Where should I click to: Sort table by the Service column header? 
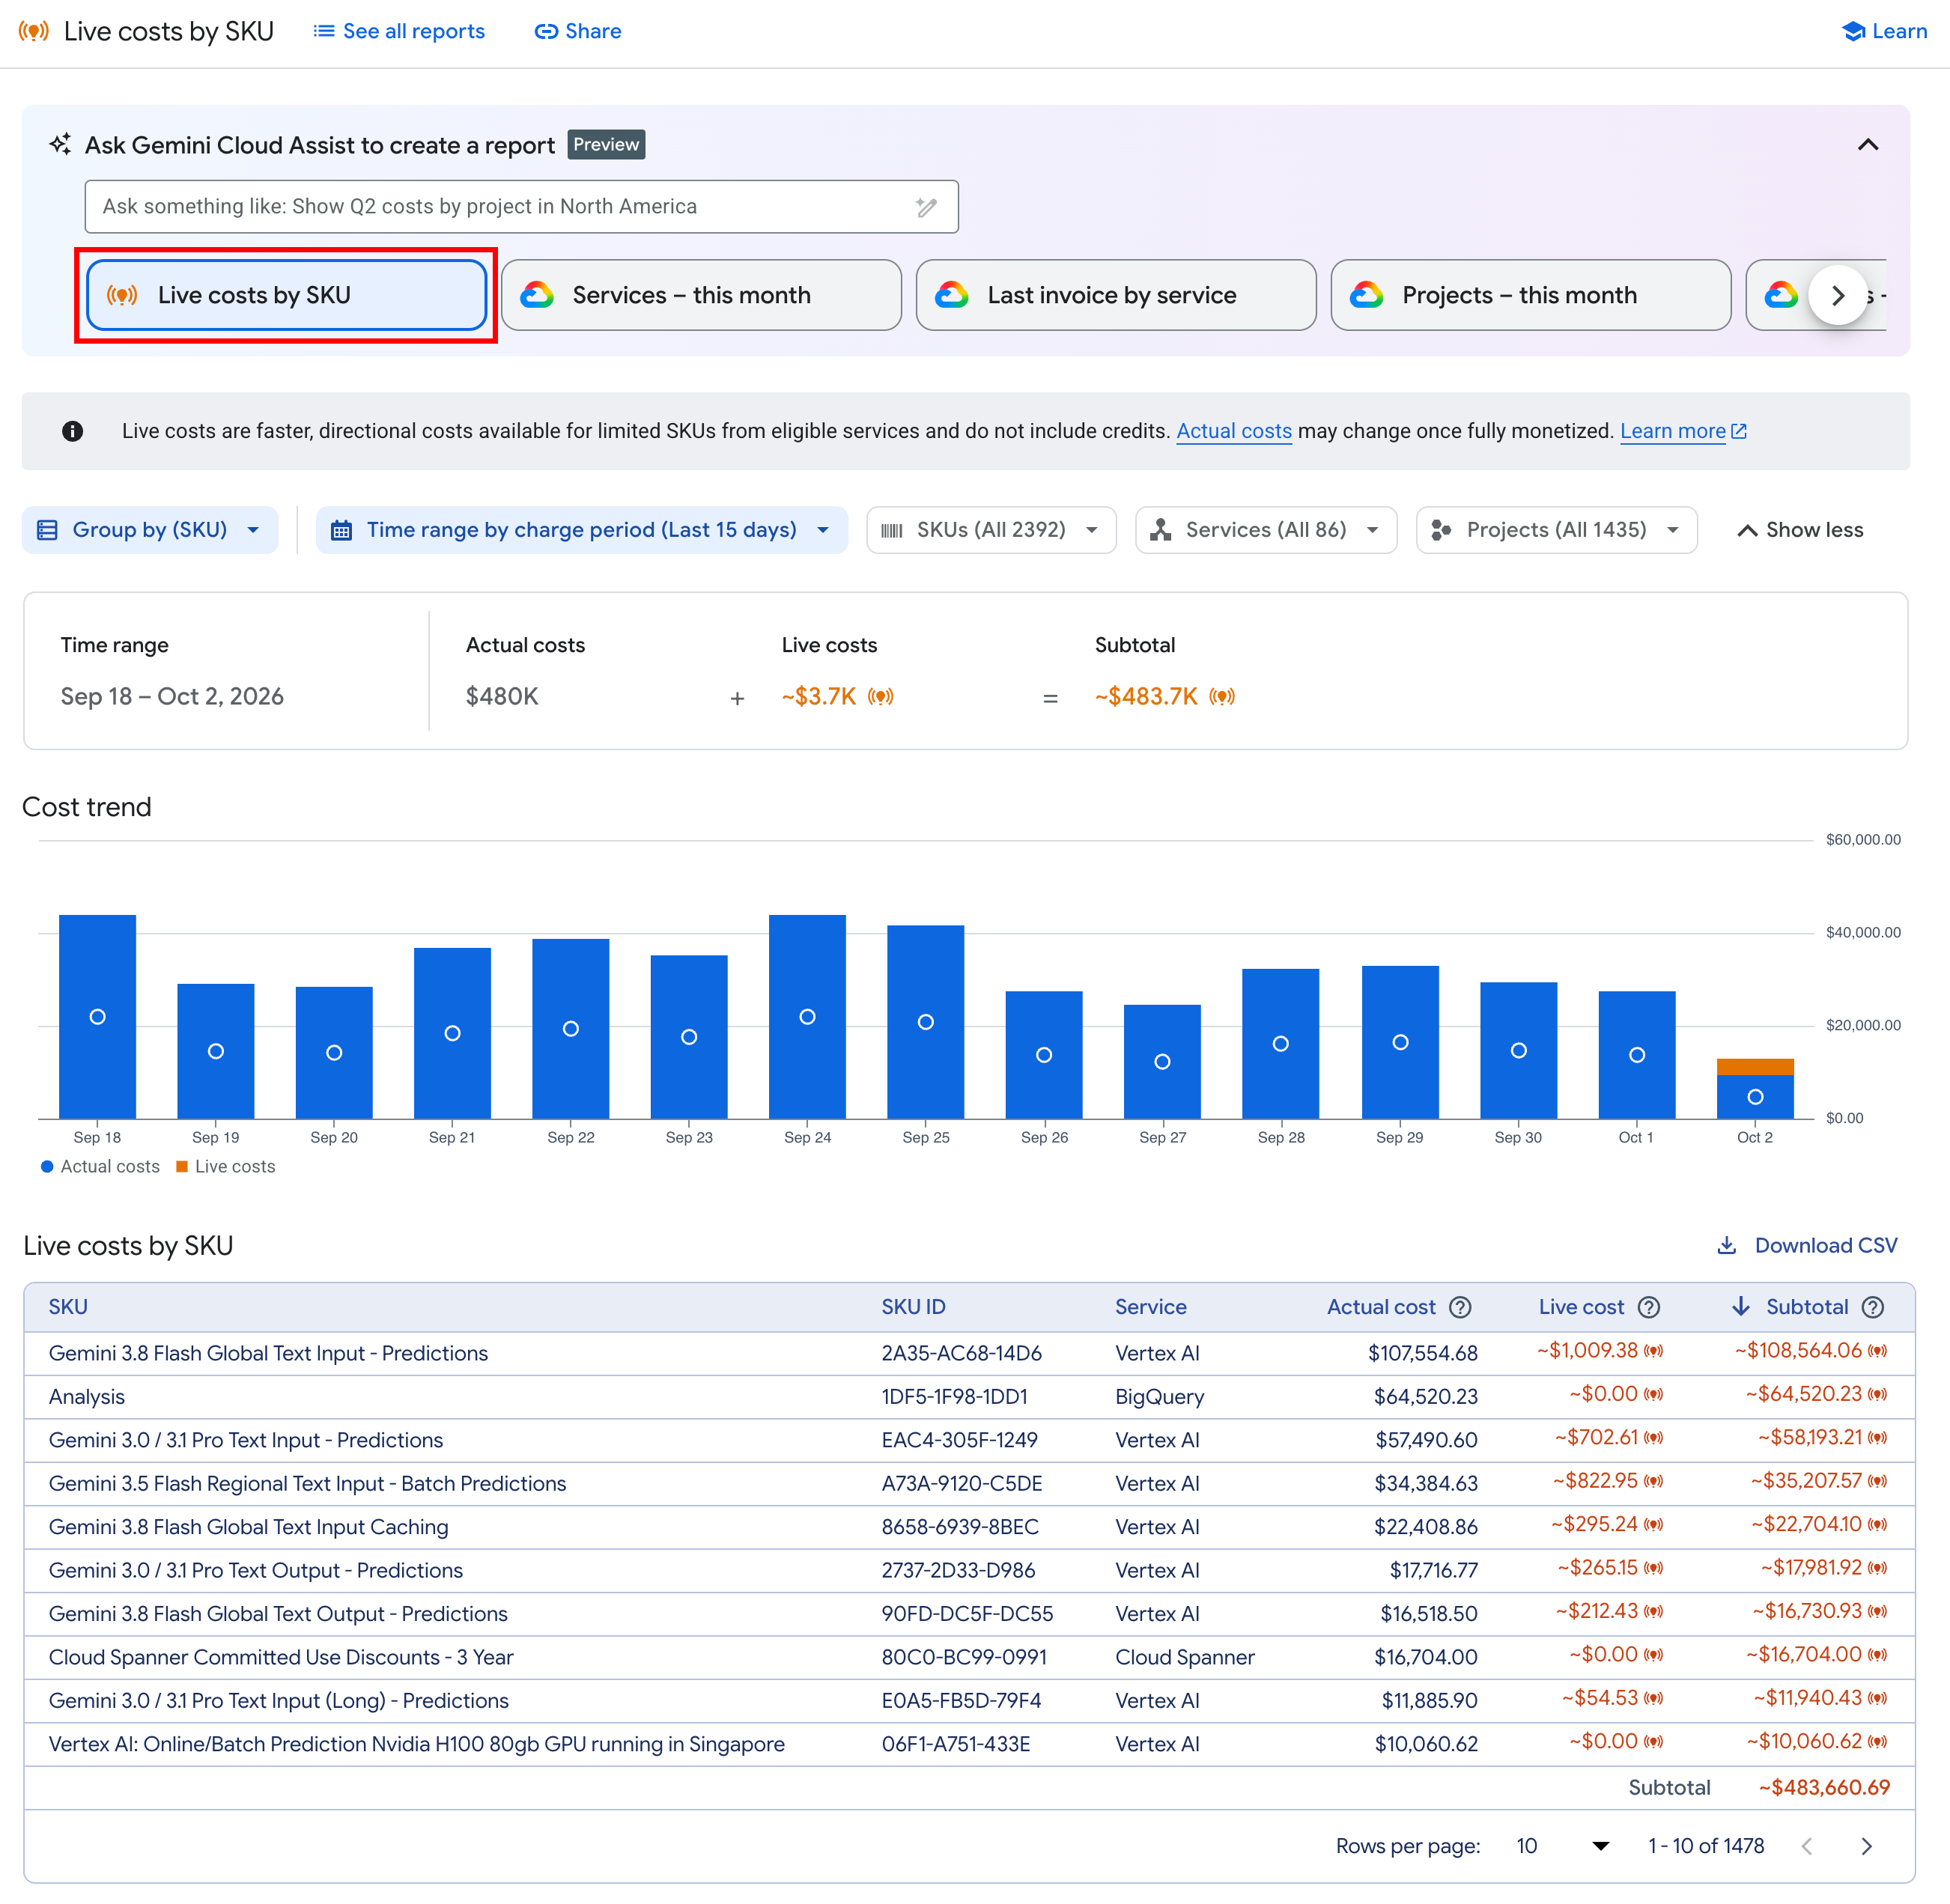1150,1307
